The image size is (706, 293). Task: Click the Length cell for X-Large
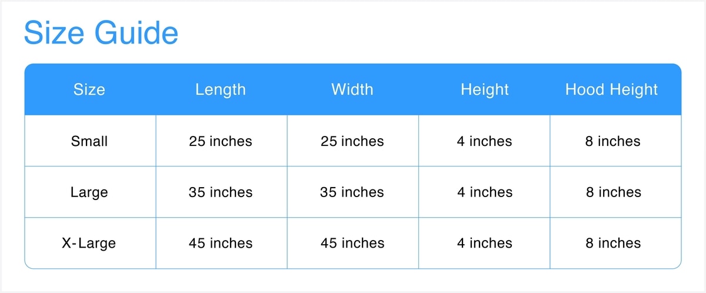pos(221,243)
